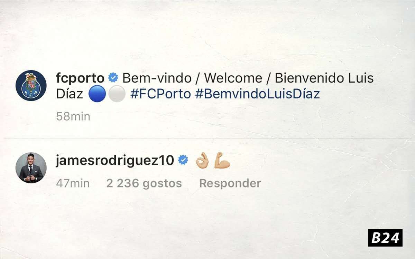Open jamesrodriguez10 profile avatar
415x259 pixels.
coord(31,168)
